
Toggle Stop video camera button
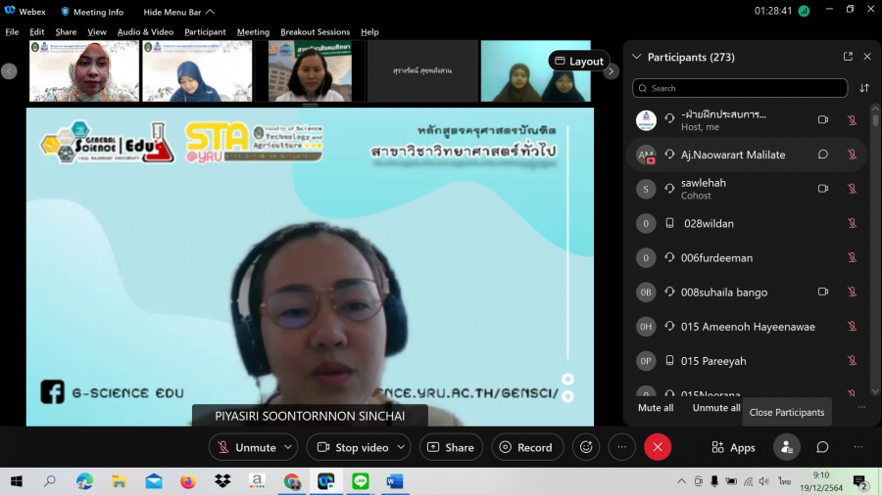click(x=352, y=447)
